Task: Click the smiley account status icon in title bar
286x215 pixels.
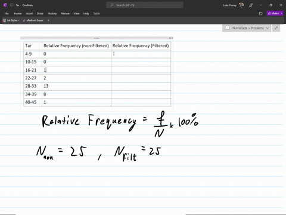Action: 11,5
